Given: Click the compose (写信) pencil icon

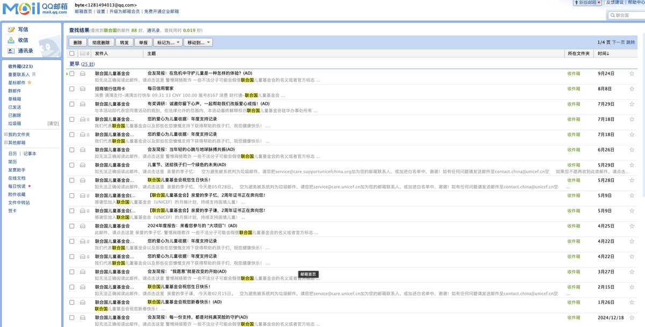Looking at the screenshot, I should [x=11, y=30].
